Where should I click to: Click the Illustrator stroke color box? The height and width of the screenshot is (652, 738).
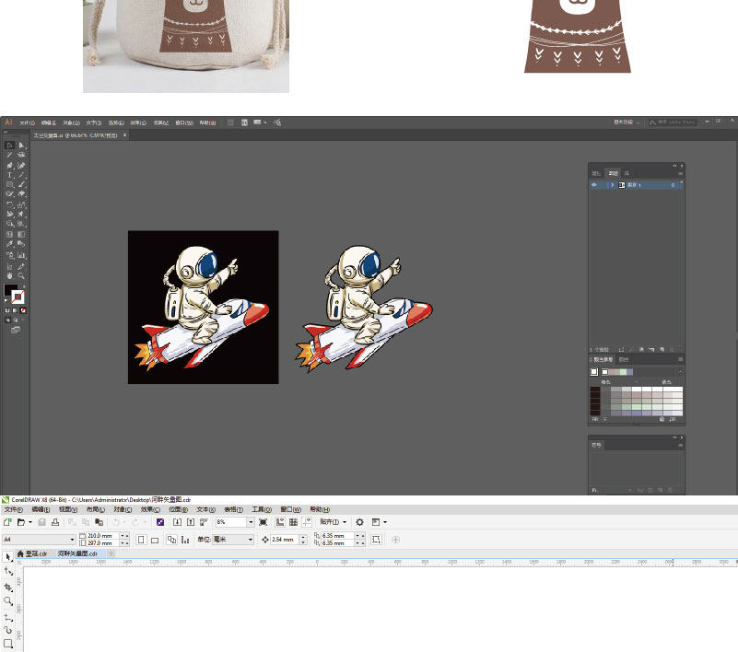[x=18, y=297]
